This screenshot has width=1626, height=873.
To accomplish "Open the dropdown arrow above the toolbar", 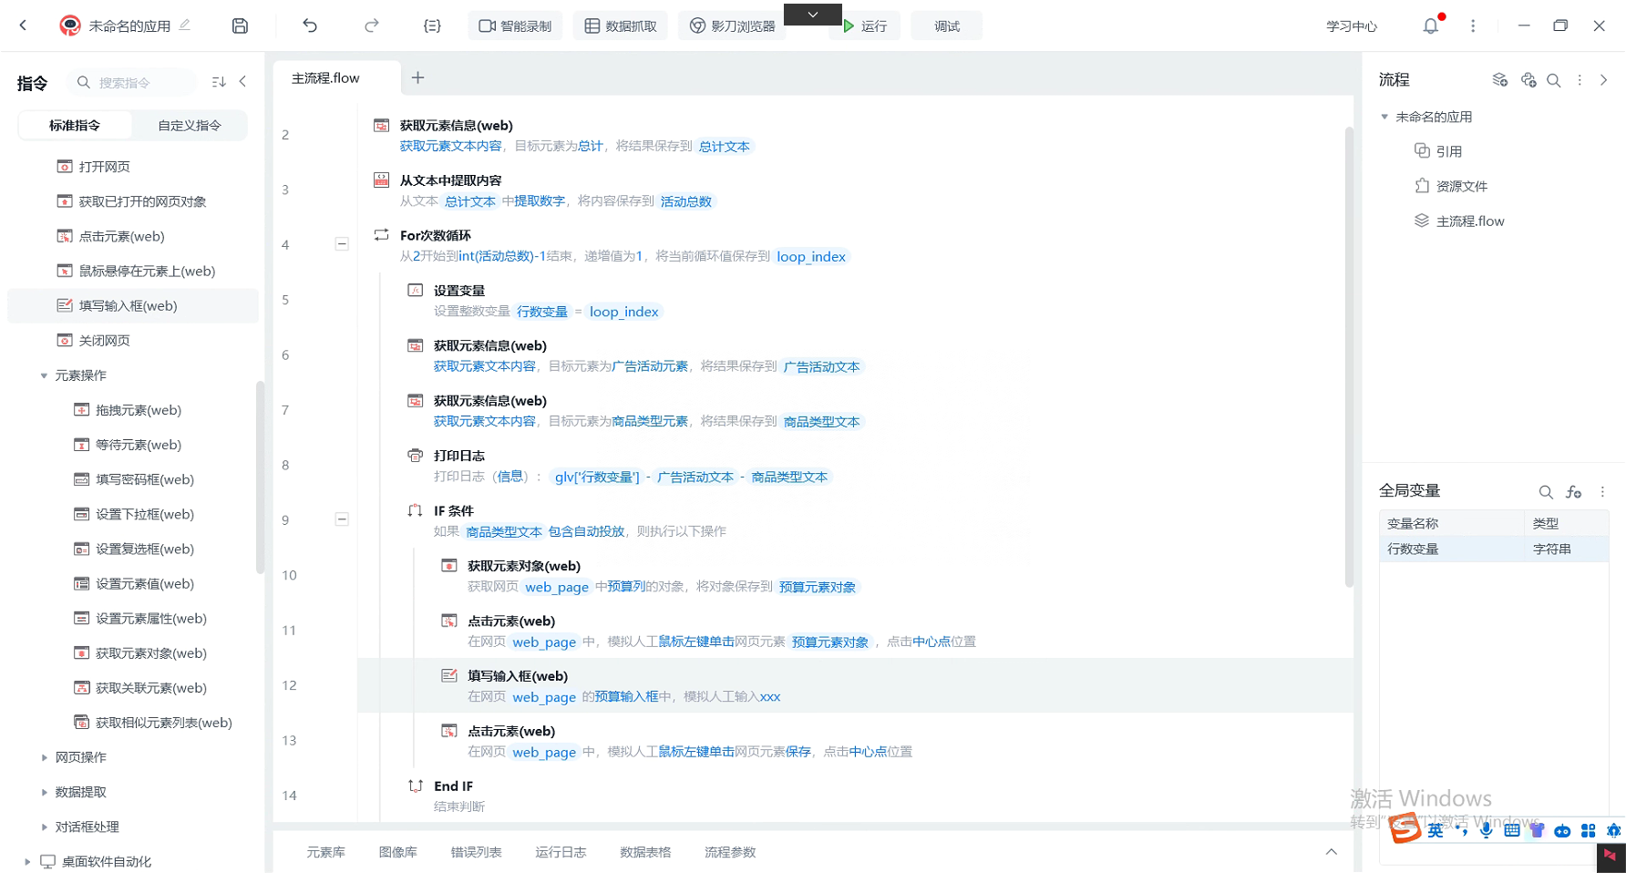I will click(x=813, y=15).
